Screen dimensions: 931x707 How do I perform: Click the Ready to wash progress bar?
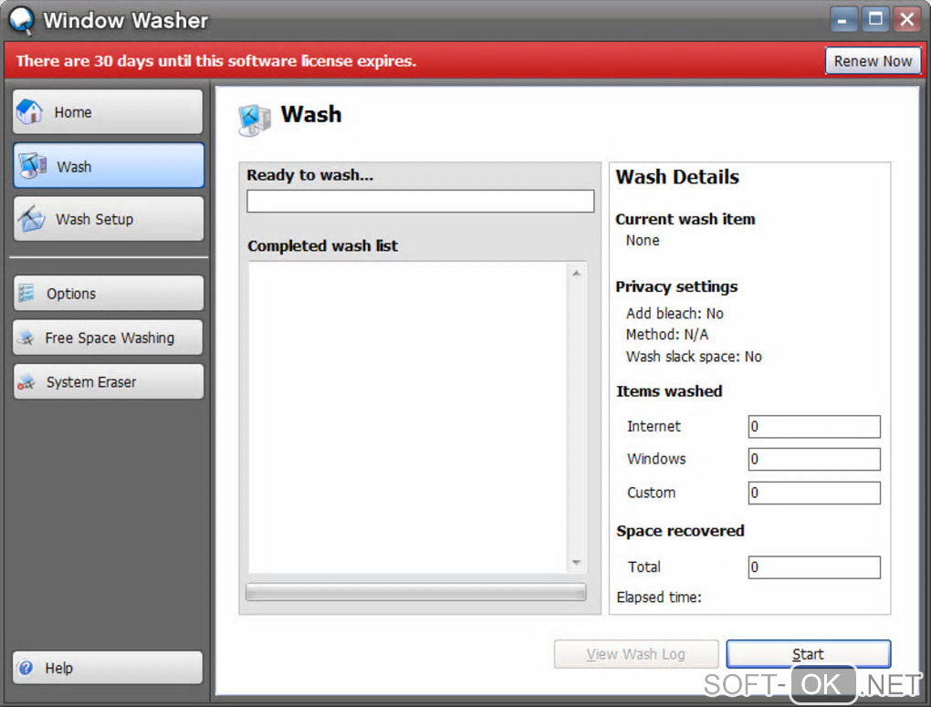pyautogui.click(x=421, y=201)
